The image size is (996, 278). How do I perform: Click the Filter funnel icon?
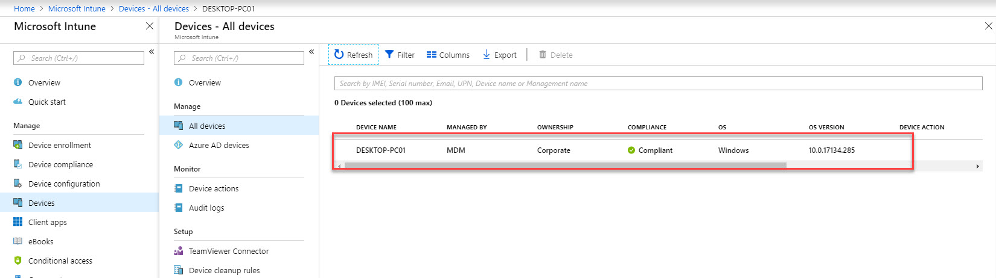point(389,55)
